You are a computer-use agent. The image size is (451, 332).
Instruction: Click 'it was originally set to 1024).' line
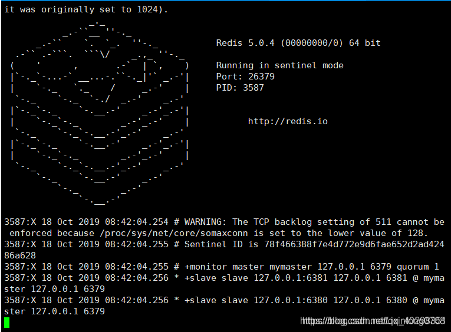(86, 9)
